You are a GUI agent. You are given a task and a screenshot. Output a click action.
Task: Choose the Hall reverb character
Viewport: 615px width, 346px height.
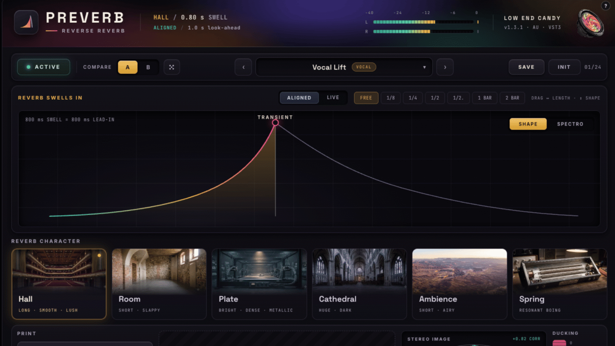click(59, 284)
